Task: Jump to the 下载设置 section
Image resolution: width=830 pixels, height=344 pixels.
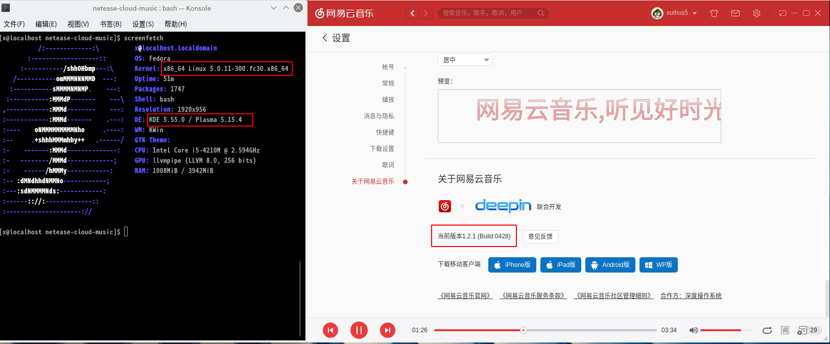Action: [x=382, y=149]
